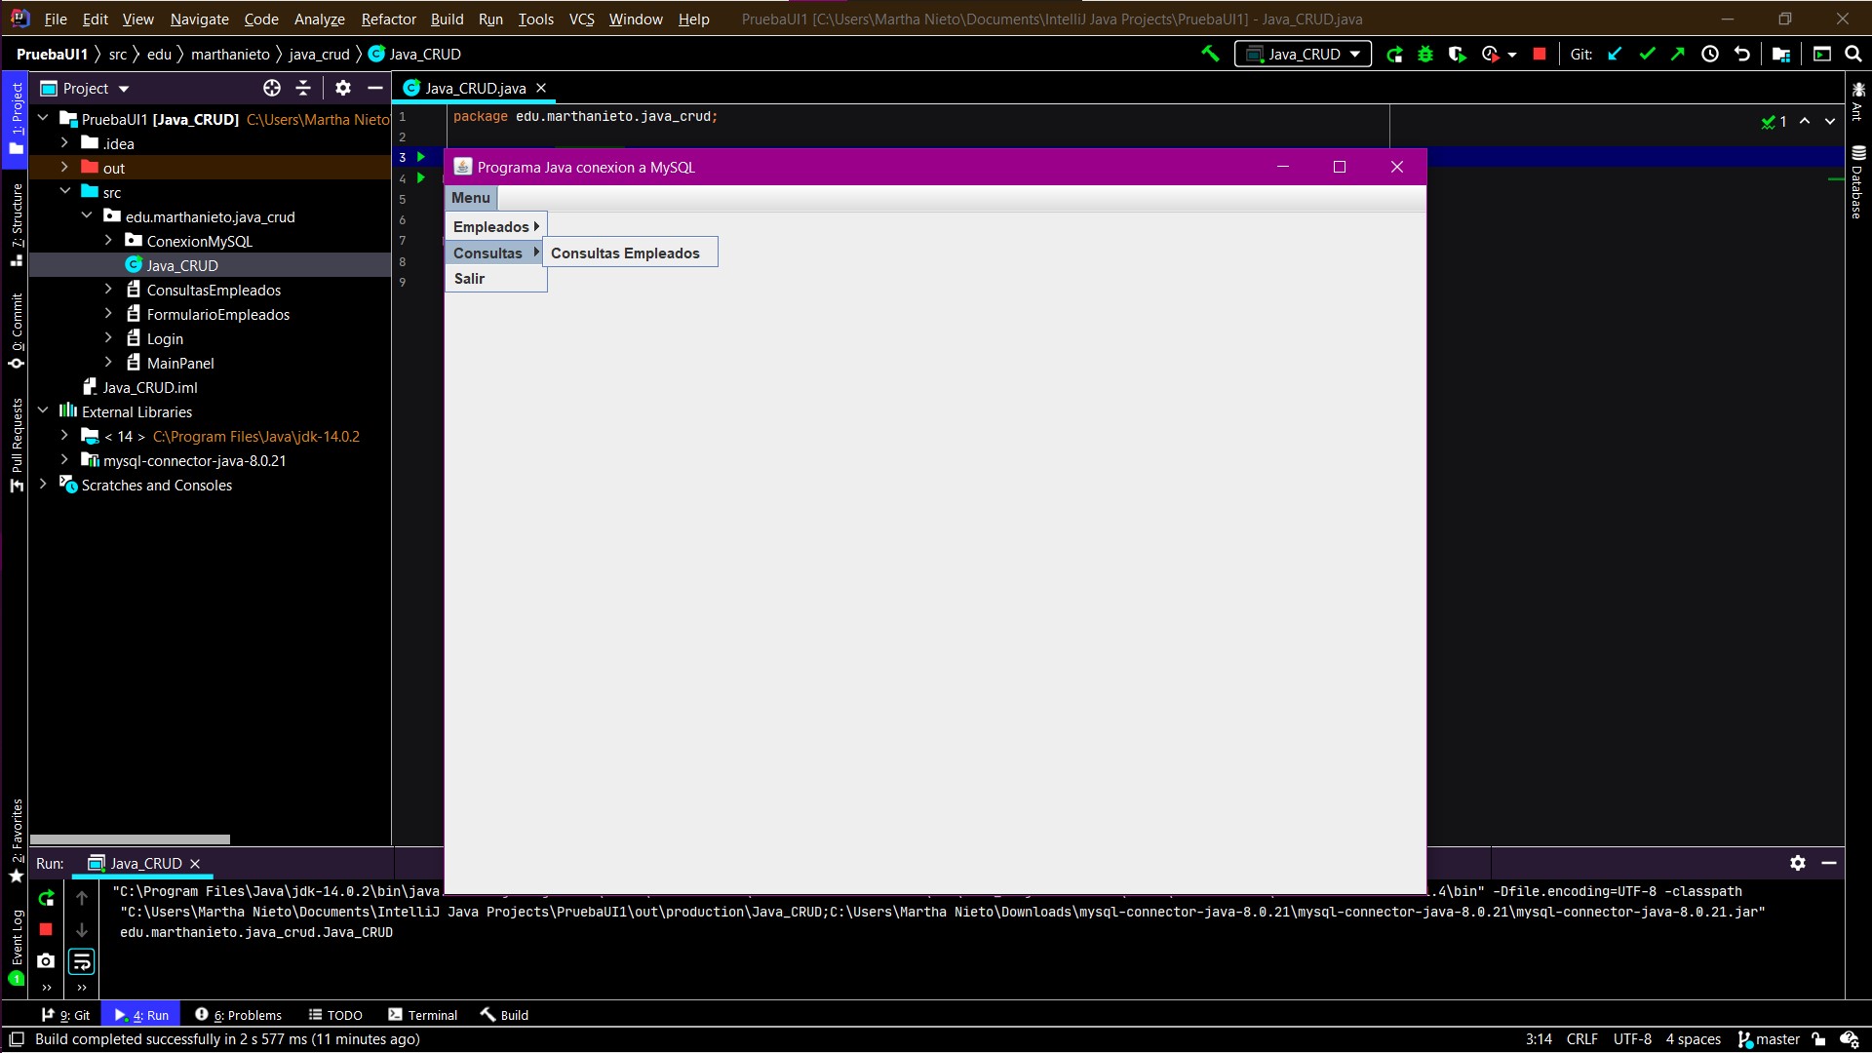Collapse all nodes in the Project panel
This screenshot has width=1872, height=1053.
[x=303, y=88]
